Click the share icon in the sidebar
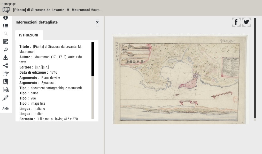The image size is (262, 154). [5, 65]
